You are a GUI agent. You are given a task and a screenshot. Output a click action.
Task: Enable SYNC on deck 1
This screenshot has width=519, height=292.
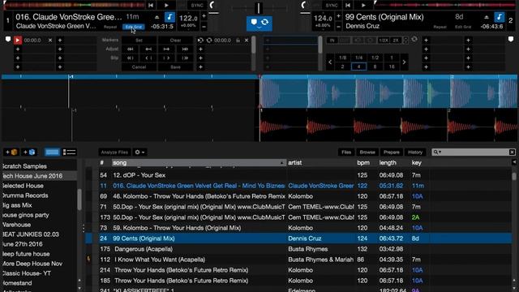point(197,6)
